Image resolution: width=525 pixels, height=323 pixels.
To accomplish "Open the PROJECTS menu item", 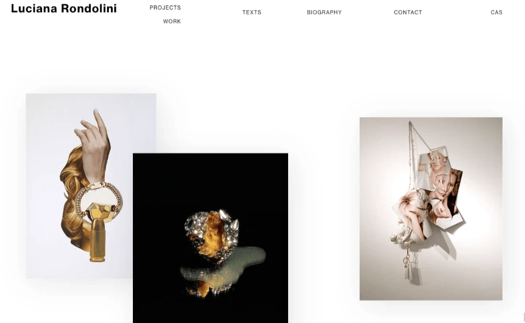I will 165,7.
